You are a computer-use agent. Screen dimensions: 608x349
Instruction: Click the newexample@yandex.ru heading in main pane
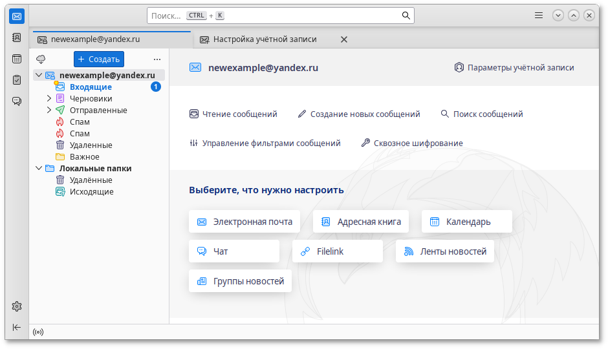tap(263, 68)
